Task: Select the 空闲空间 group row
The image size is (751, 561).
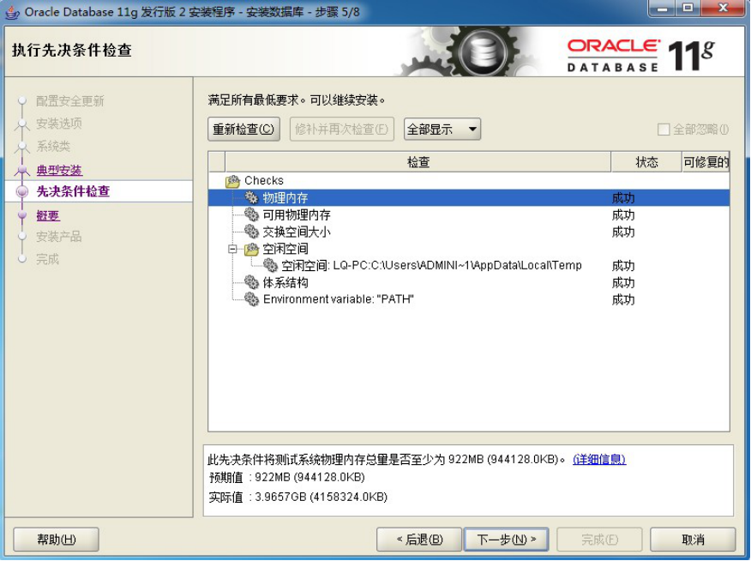Action: click(469, 249)
